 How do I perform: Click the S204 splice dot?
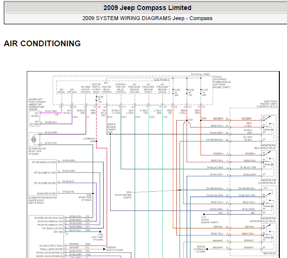tap(93, 193)
